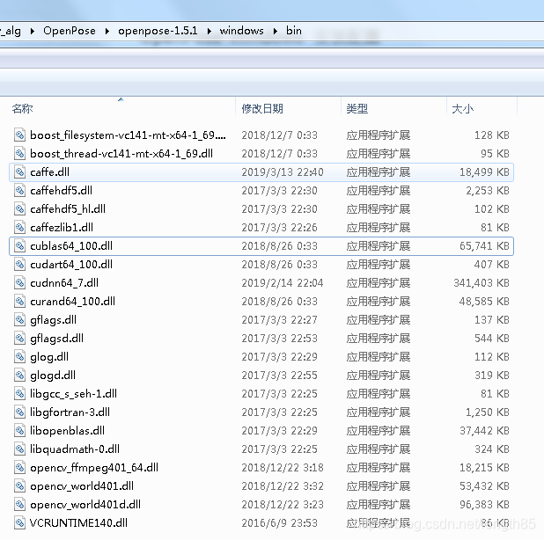Click the opencv_world401d.dll file icon
This screenshot has width=544, height=540.
click(x=19, y=504)
